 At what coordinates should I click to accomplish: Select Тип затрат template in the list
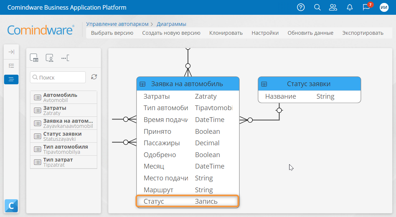(x=64, y=162)
